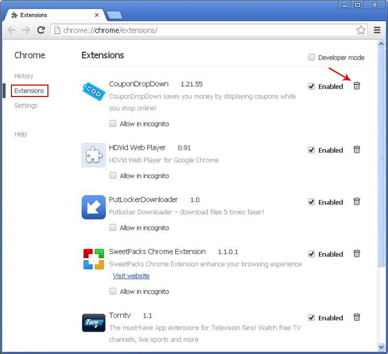Click trash icon for PutLockerDownloader
The height and width of the screenshot is (354, 388).
pyautogui.click(x=357, y=202)
